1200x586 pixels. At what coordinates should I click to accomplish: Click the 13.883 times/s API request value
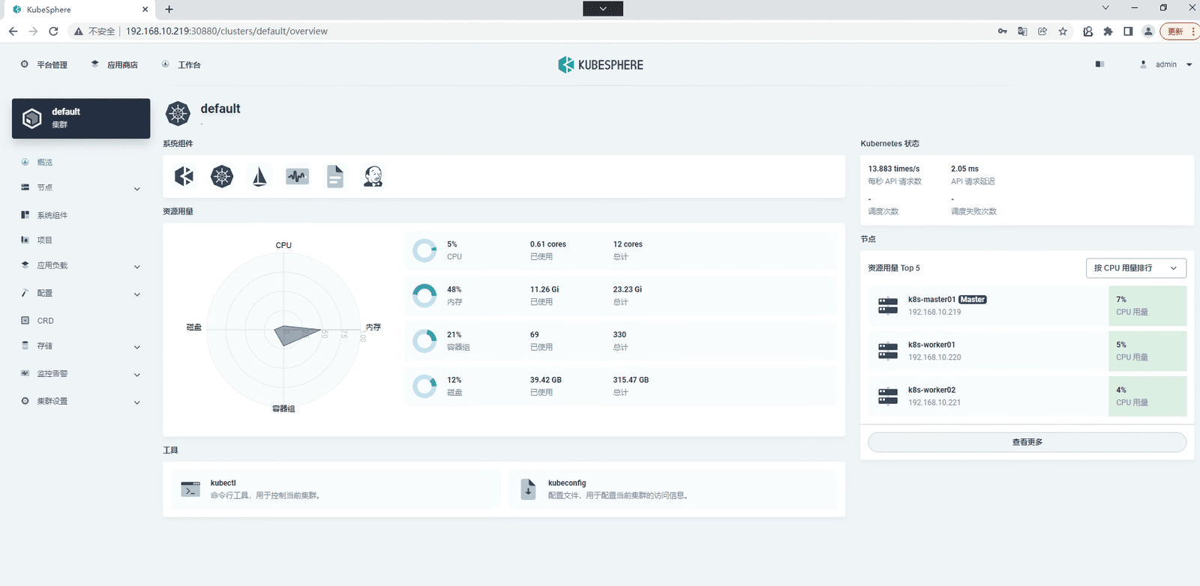click(x=894, y=169)
